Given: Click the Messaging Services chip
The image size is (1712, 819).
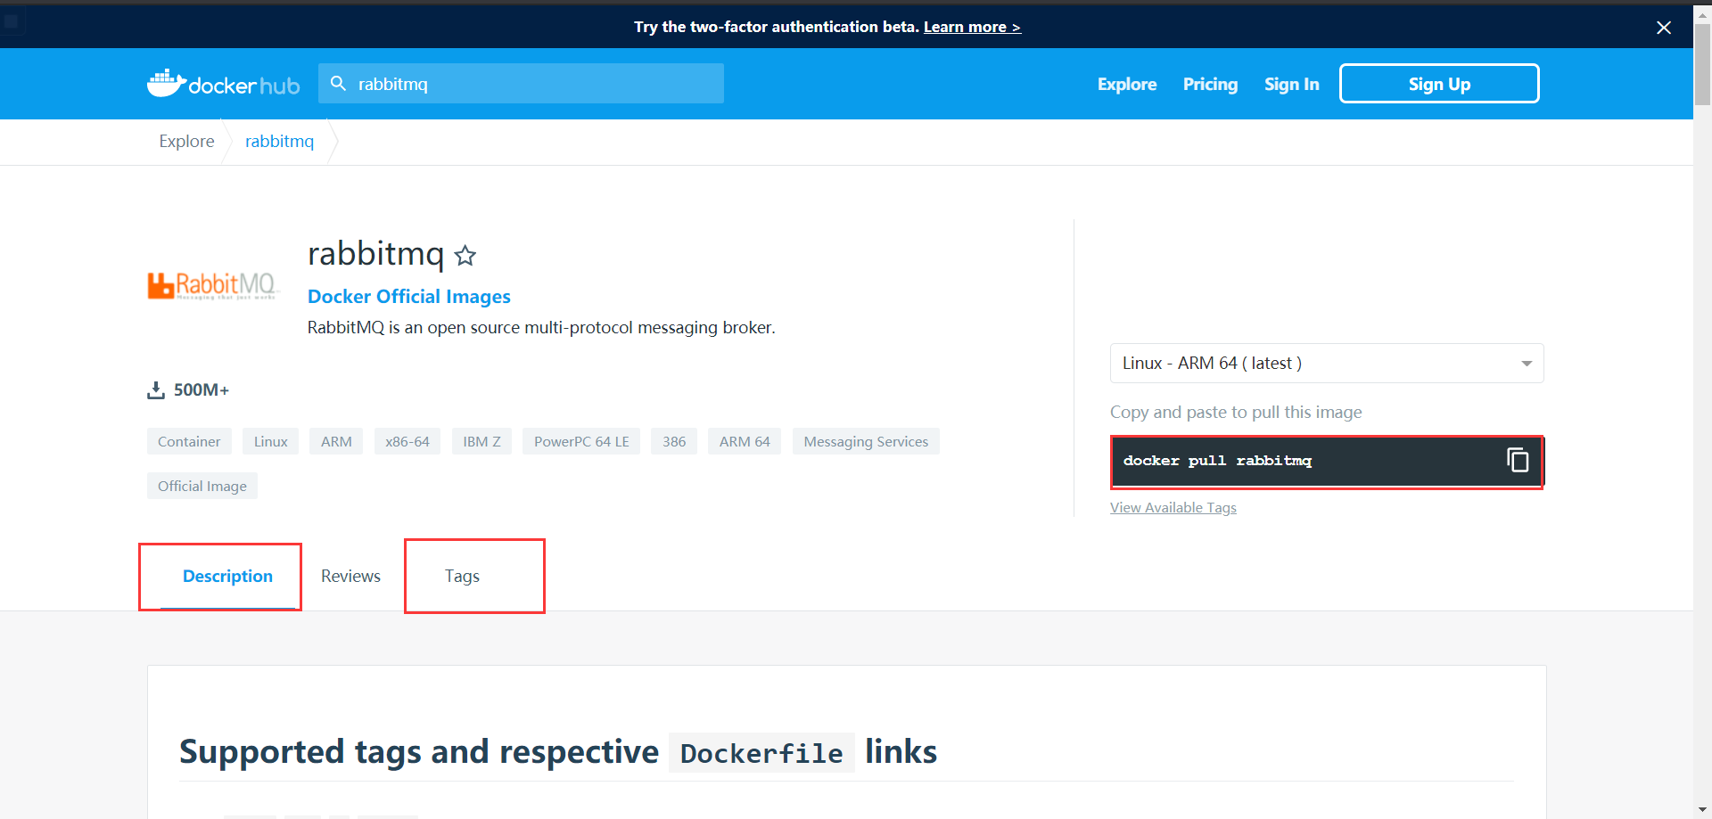Looking at the screenshot, I should [x=866, y=441].
